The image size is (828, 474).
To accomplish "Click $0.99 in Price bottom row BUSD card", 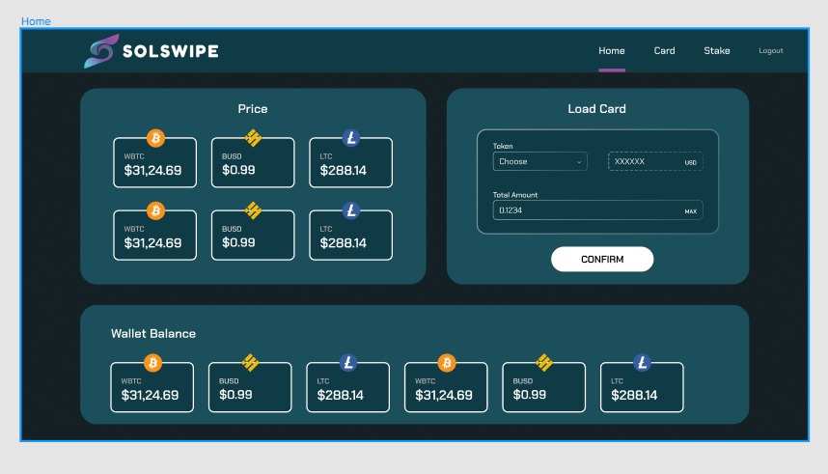I will pos(238,242).
